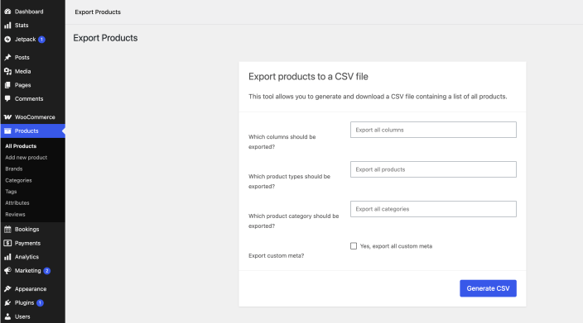Screen dimensions: 583x323
Task: Click the 'Export Products' page heading
Action: (x=105, y=38)
